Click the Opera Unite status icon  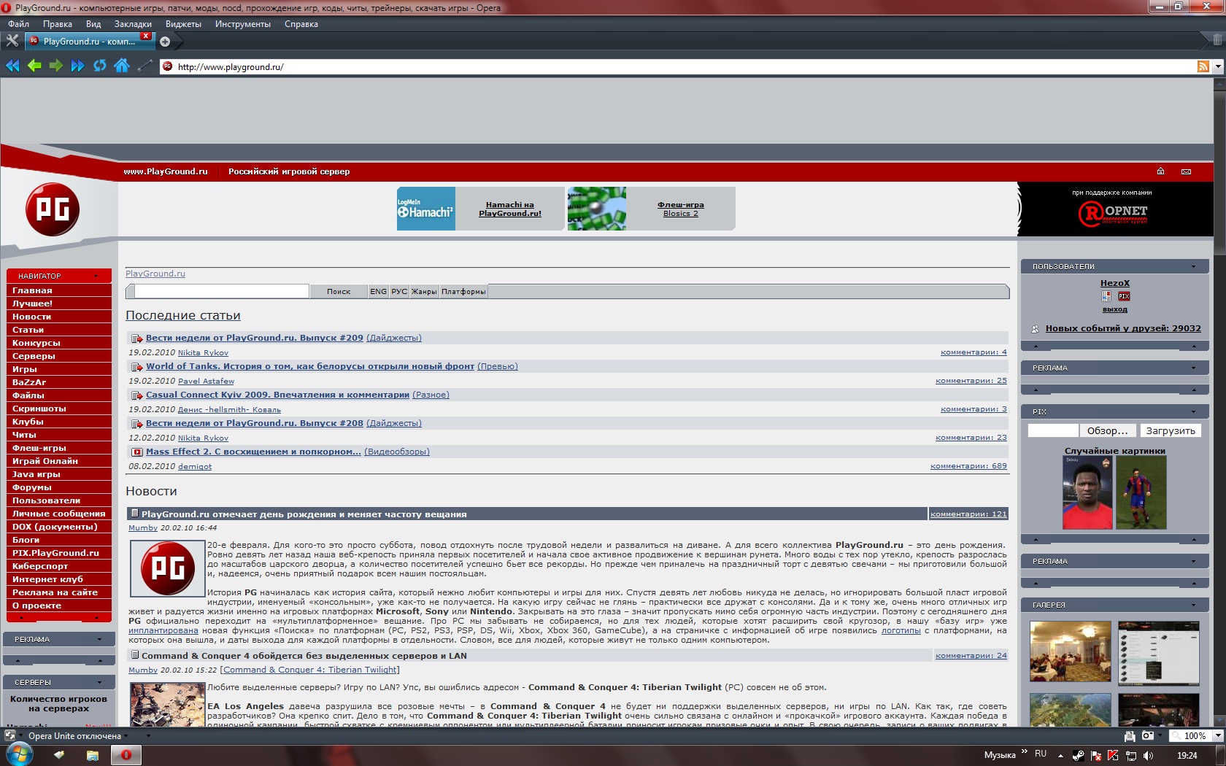[10, 735]
